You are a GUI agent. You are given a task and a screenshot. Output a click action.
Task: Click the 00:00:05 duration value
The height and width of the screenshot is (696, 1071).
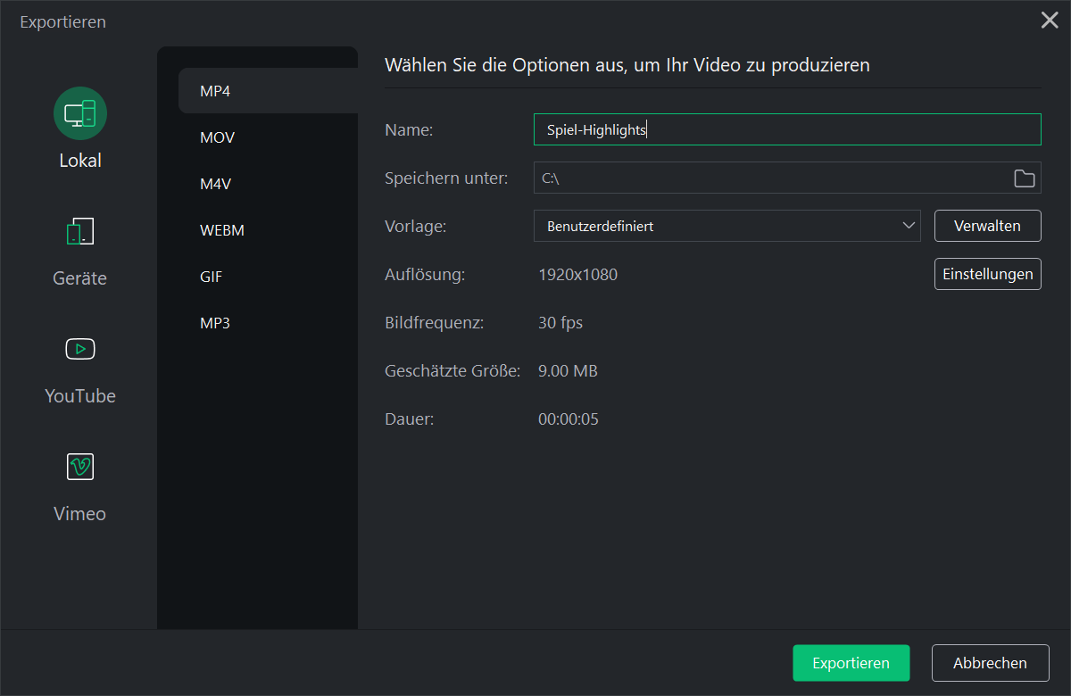point(569,419)
